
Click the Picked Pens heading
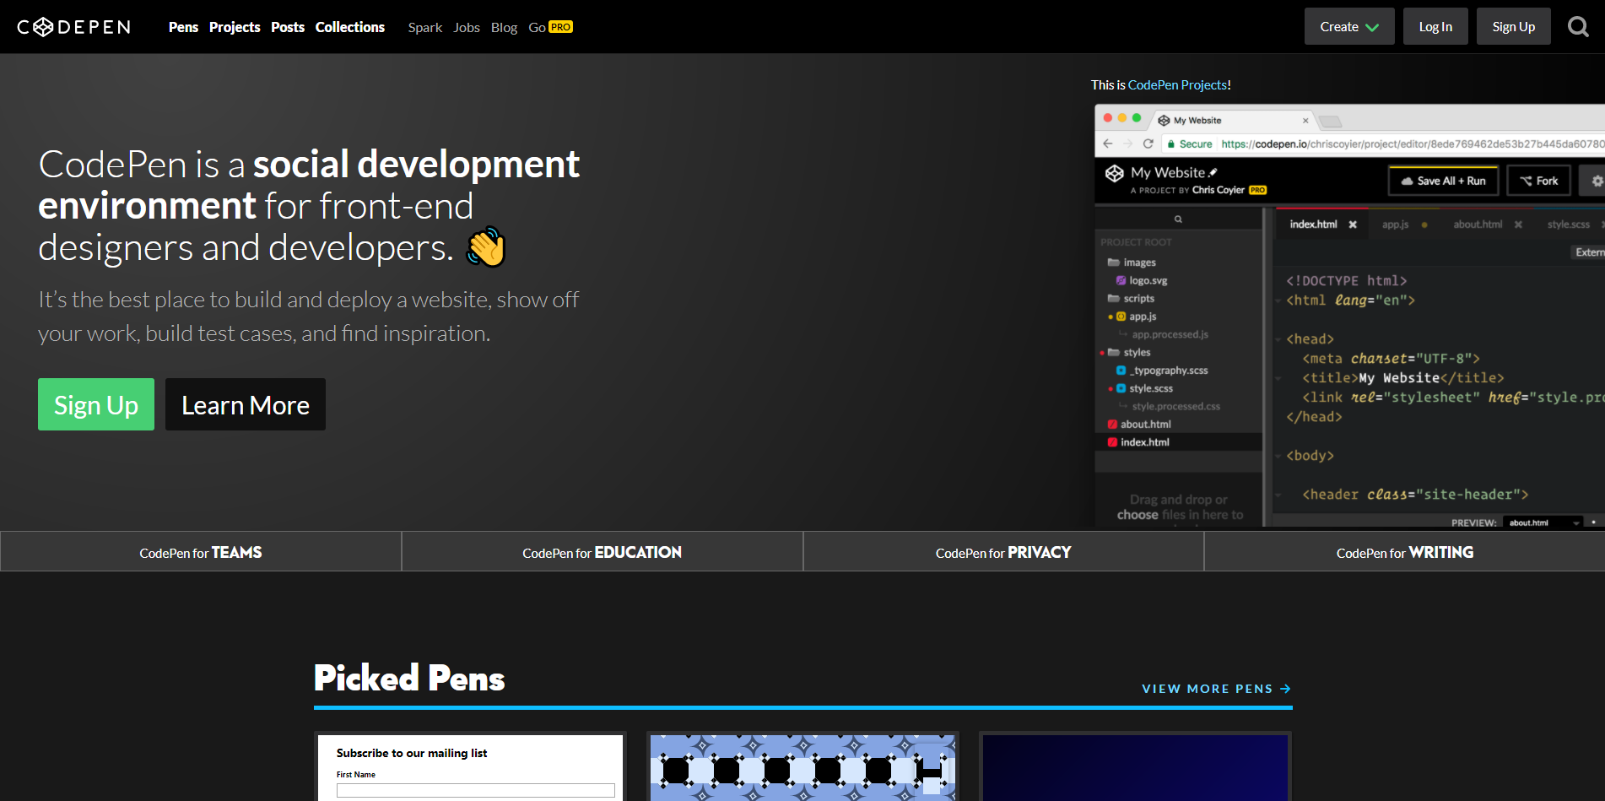409,679
